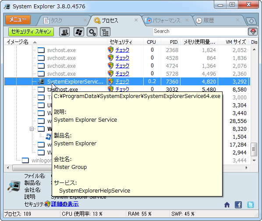The height and width of the screenshot is (221, 262).
Task: Click チェック link for PID 7360
Action: click(x=122, y=81)
